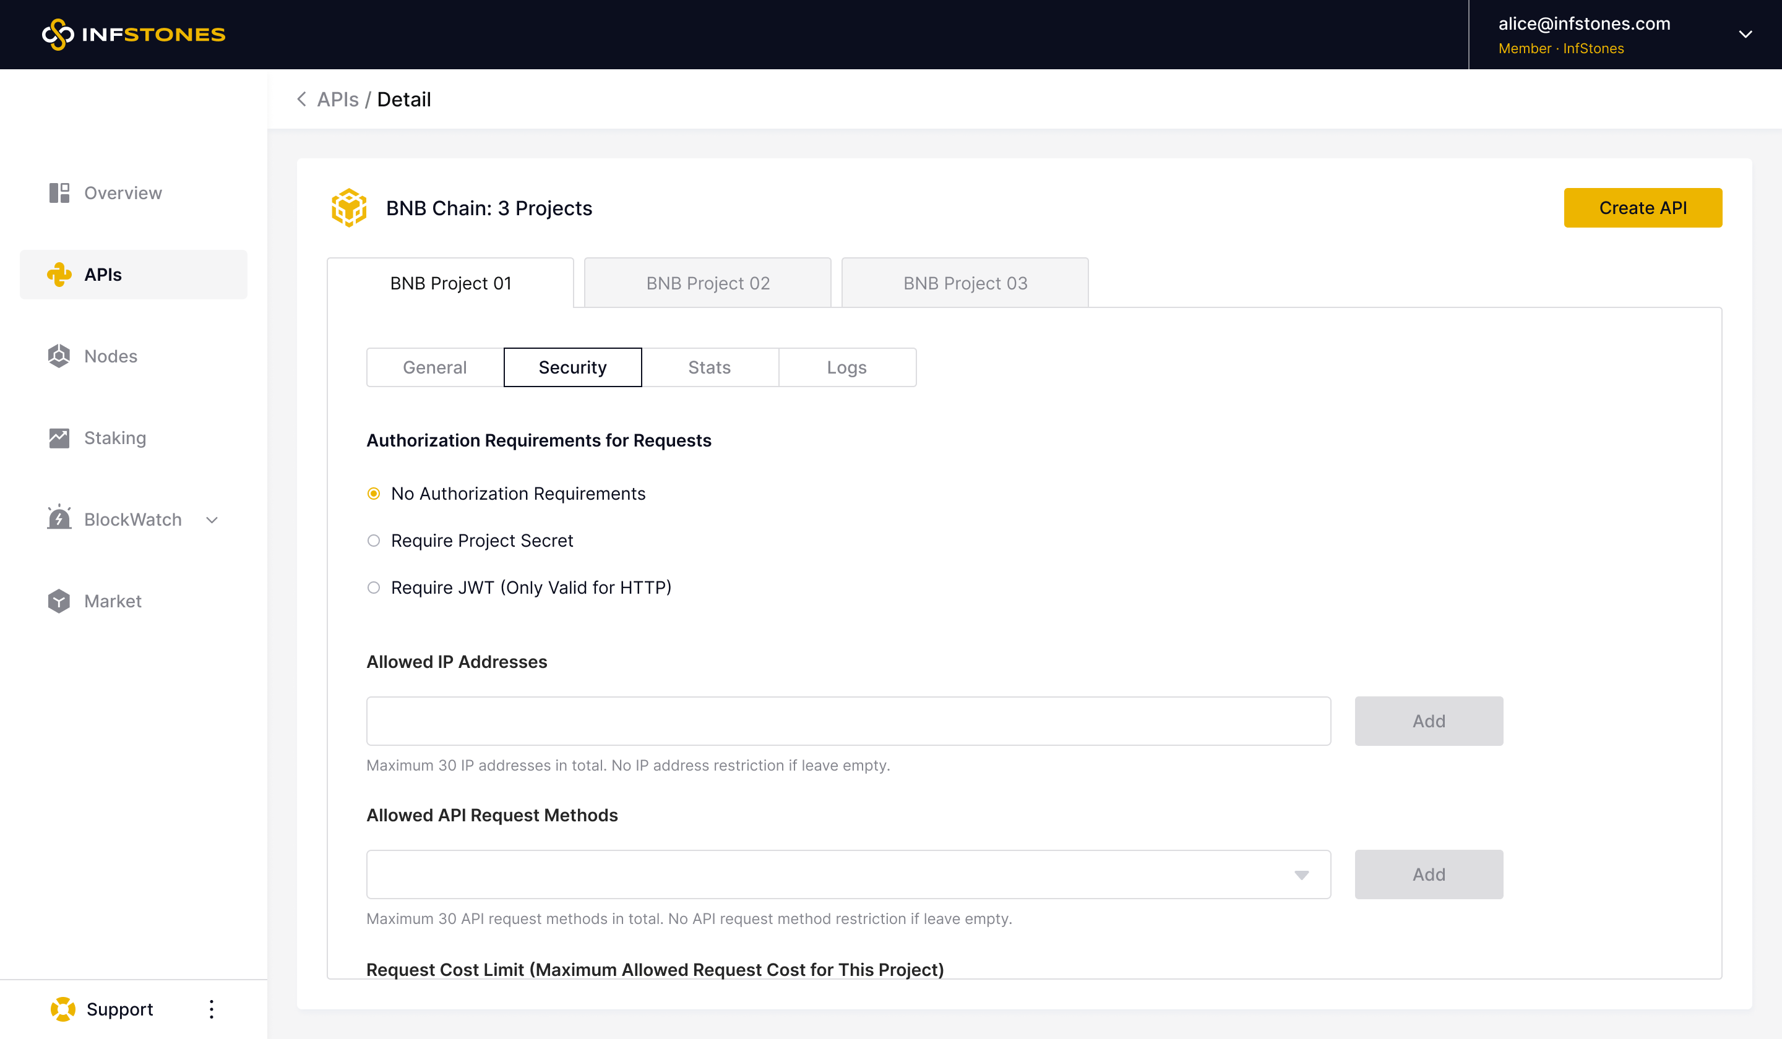Click the Support lifebuoy icon

pyautogui.click(x=63, y=1009)
